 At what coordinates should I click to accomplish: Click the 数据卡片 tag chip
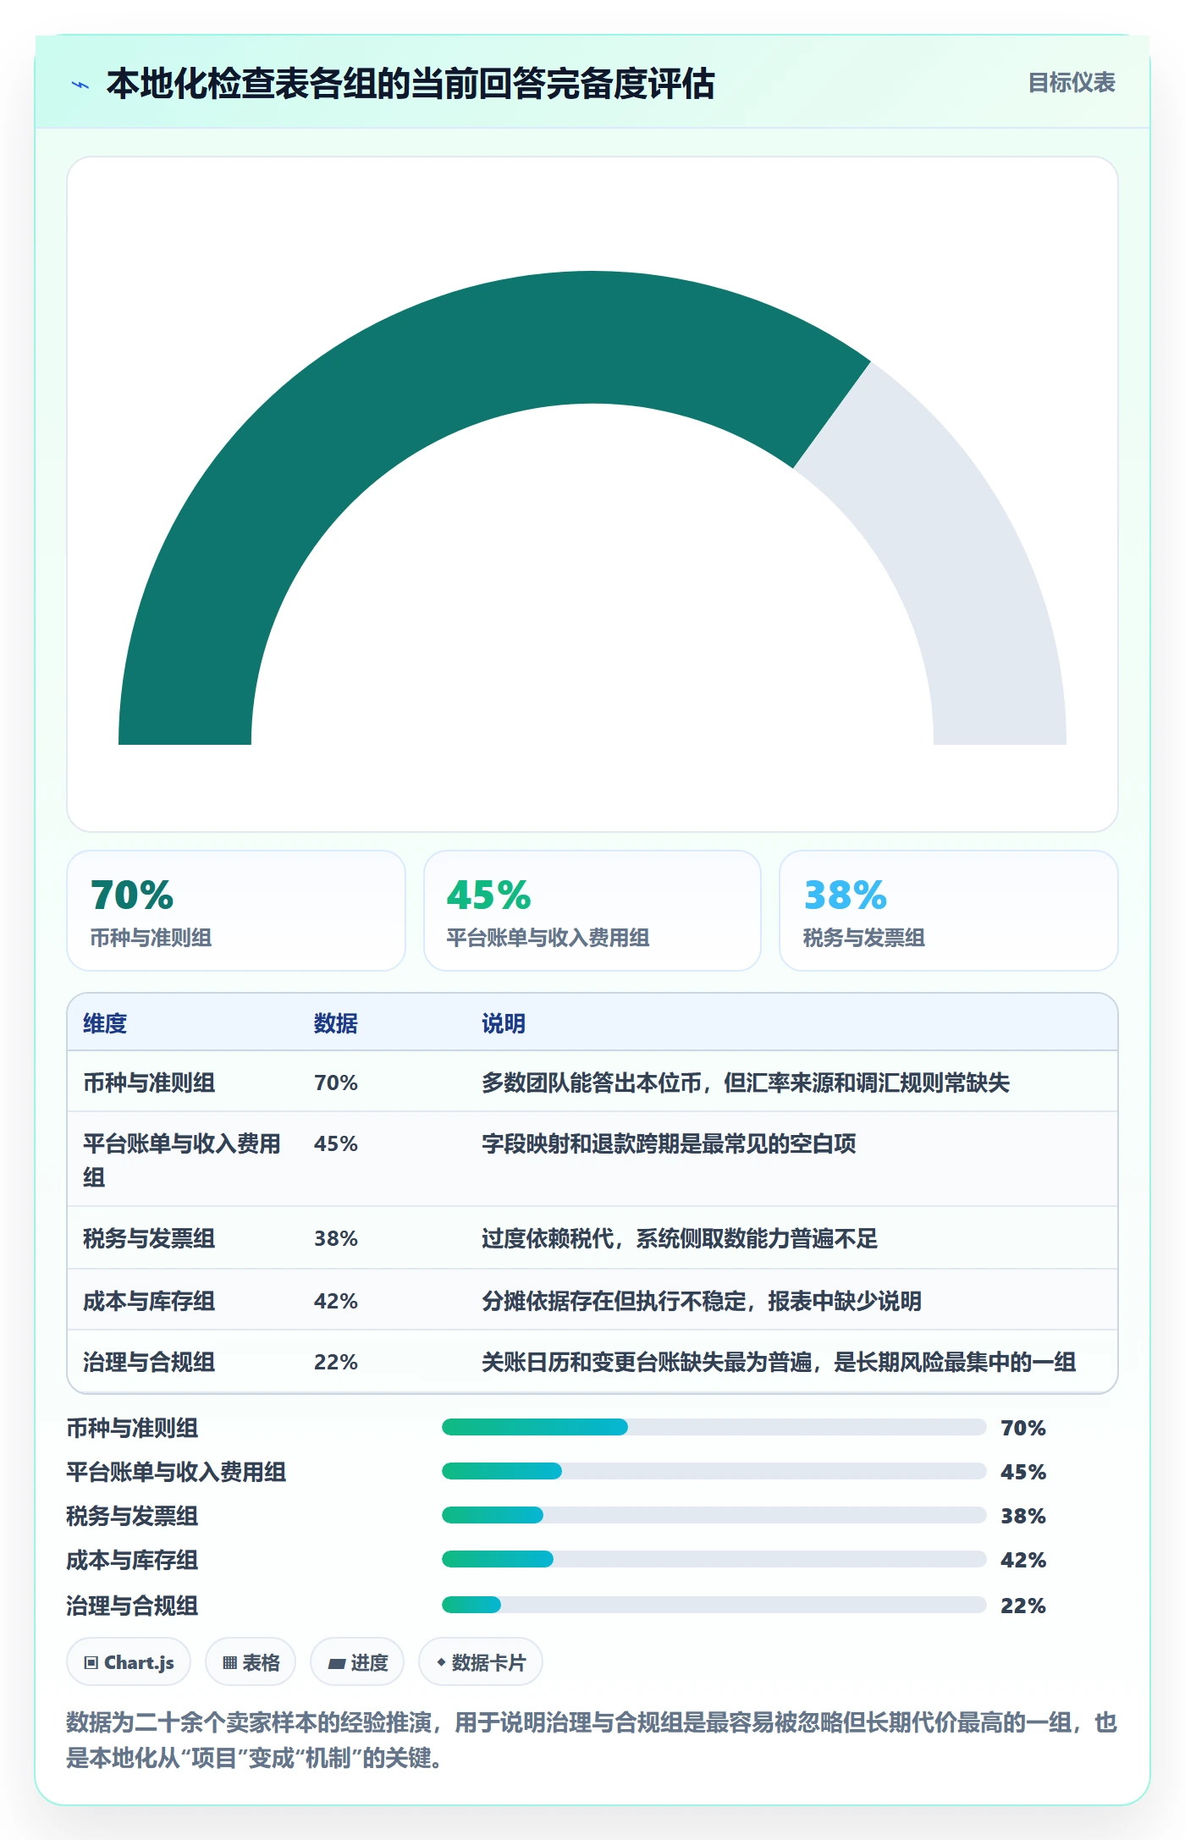click(481, 1662)
